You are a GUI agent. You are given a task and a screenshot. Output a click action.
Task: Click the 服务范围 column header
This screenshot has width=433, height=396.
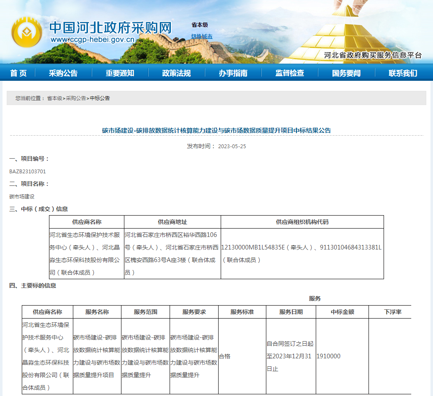click(x=146, y=312)
